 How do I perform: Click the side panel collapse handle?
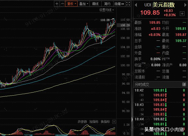132,119
